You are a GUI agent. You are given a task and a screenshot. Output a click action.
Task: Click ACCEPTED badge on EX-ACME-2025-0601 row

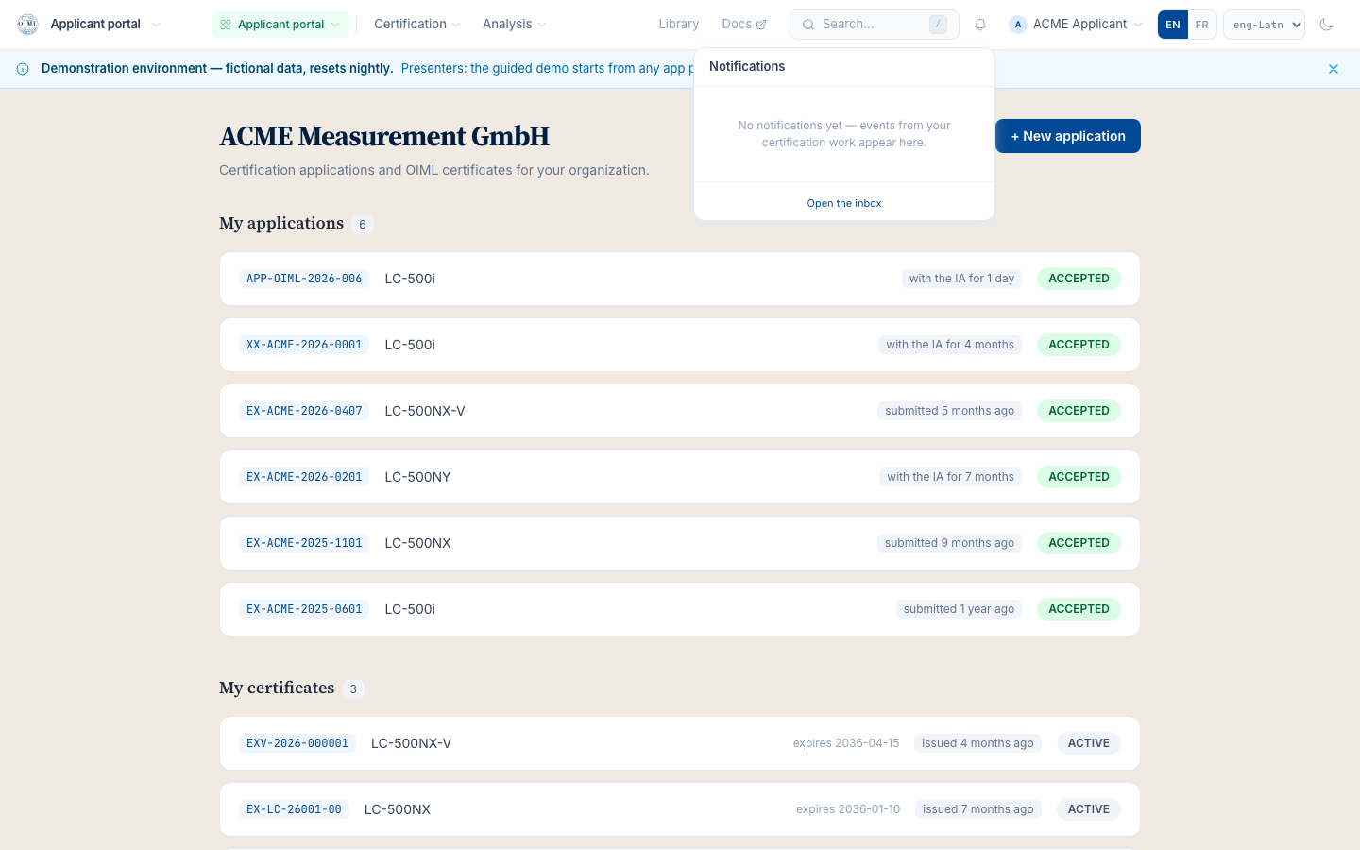point(1079,609)
